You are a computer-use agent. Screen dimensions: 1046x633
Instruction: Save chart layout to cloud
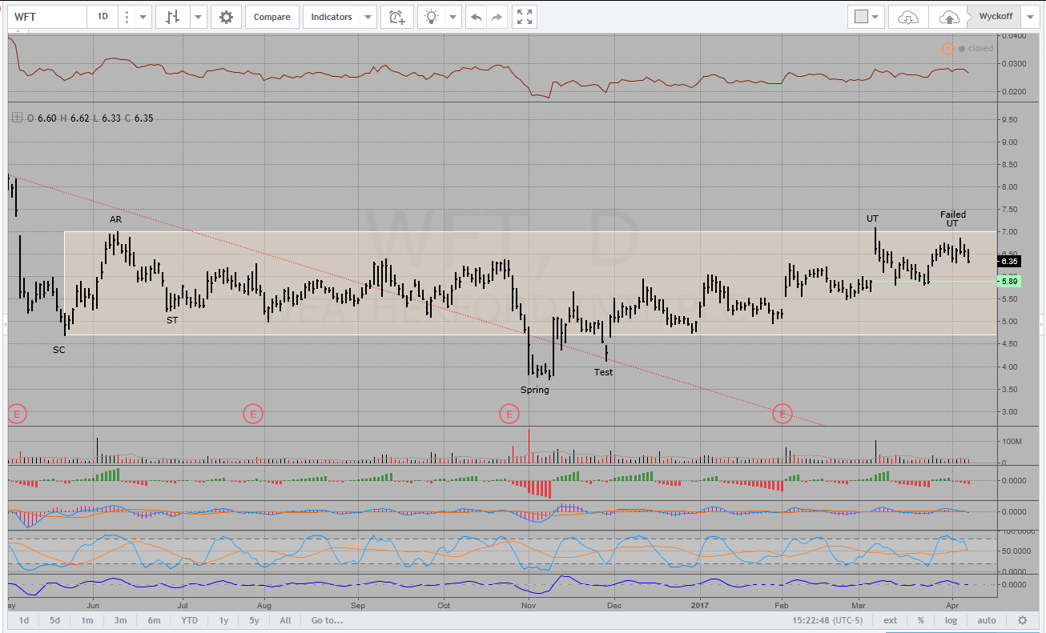tap(947, 17)
